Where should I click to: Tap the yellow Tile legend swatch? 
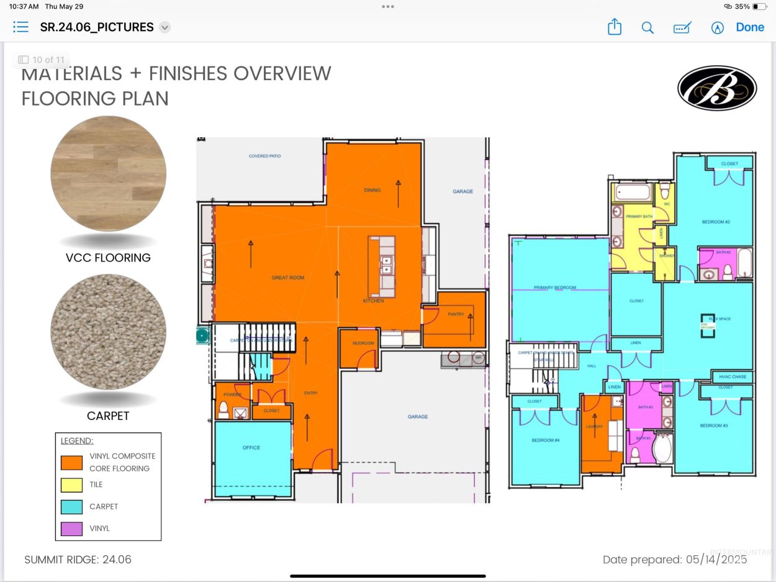[x=71, y=484]
